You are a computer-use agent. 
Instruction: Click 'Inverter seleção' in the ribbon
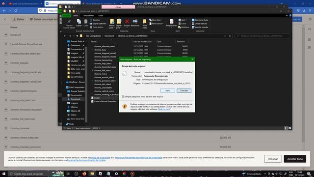(200, 27)
